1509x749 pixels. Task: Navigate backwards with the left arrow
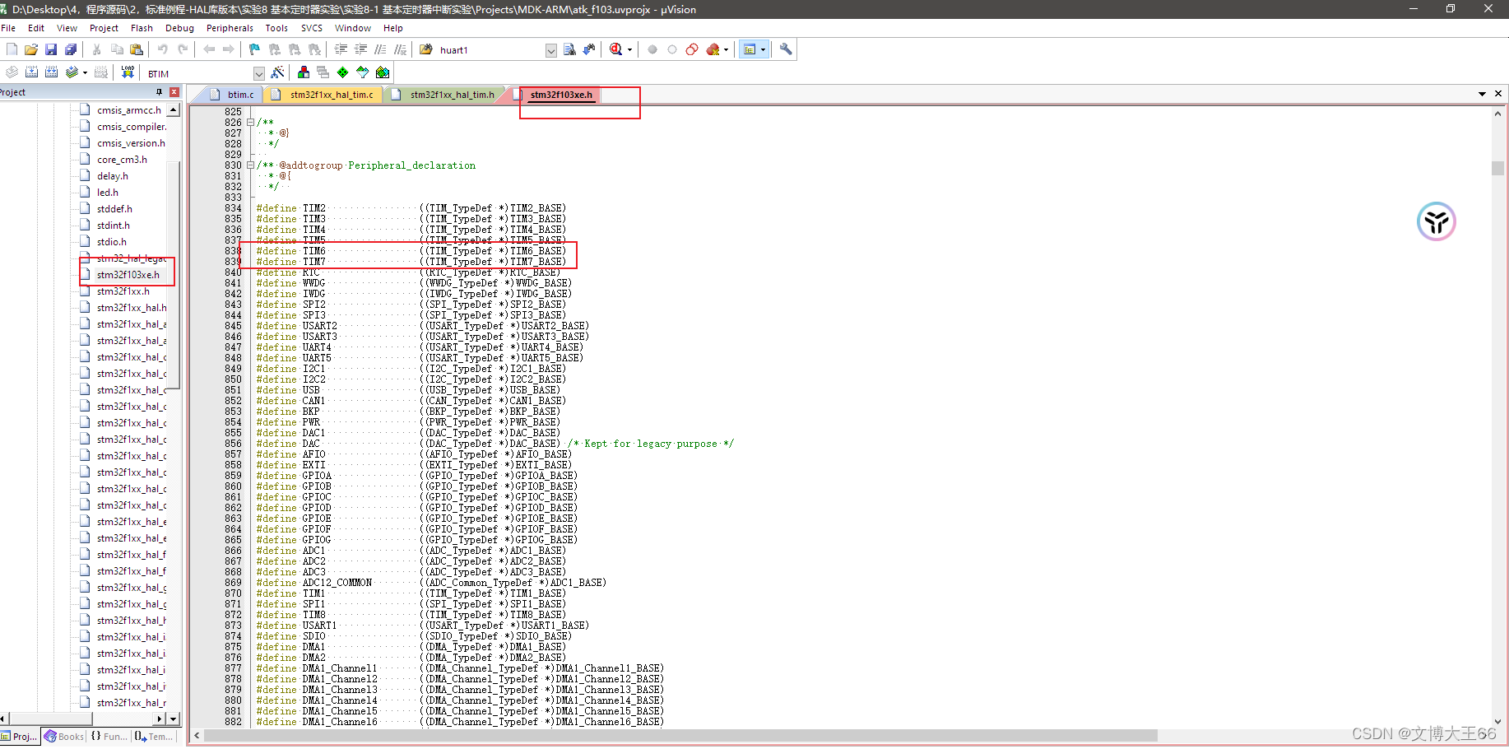tap(209, 49)
